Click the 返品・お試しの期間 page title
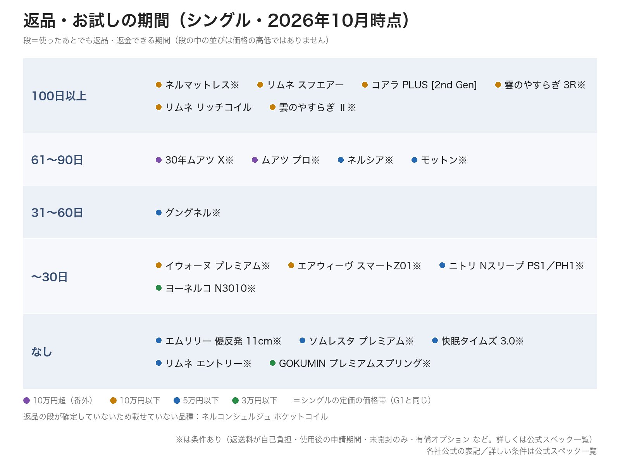 216,21
